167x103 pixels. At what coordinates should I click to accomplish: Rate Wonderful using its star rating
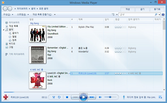tap(120, 52)
